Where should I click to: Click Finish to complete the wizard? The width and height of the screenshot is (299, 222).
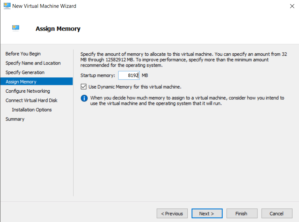tap(242, 214)
